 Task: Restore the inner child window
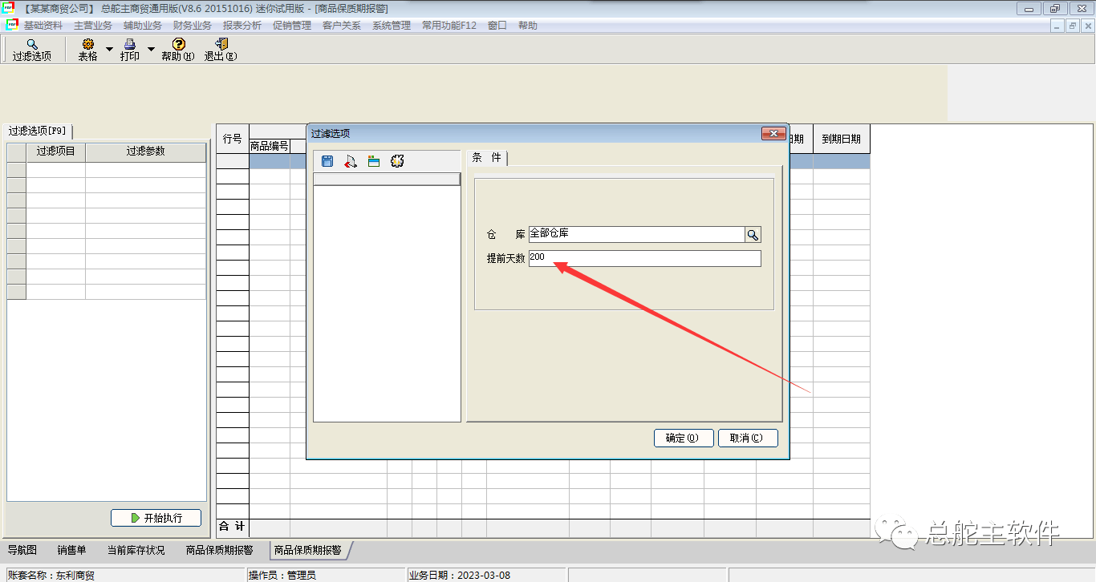click(1073, 26)
